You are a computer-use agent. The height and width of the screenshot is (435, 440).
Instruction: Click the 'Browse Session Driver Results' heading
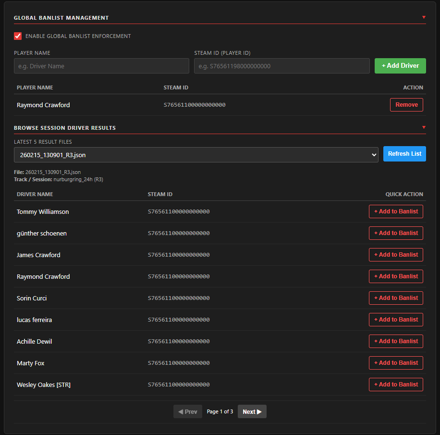65,128
